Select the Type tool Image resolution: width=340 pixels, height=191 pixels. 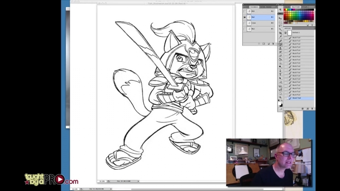280,75
